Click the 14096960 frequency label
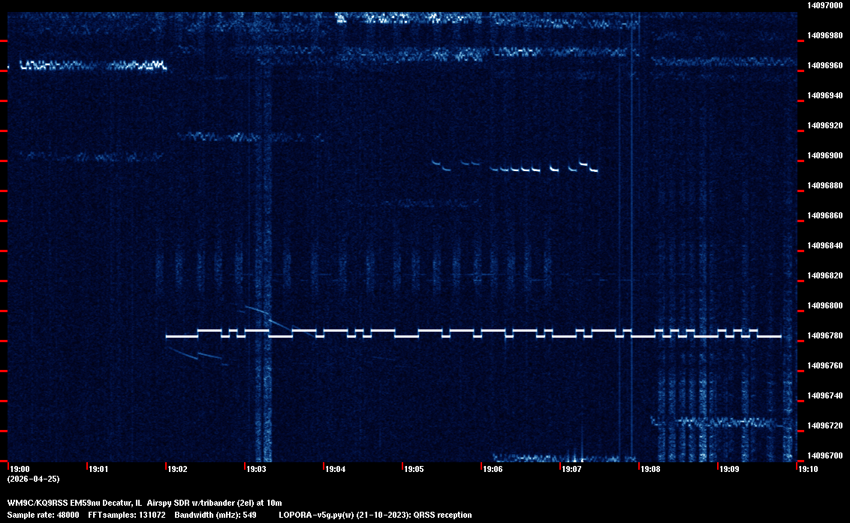 point(825,65)
